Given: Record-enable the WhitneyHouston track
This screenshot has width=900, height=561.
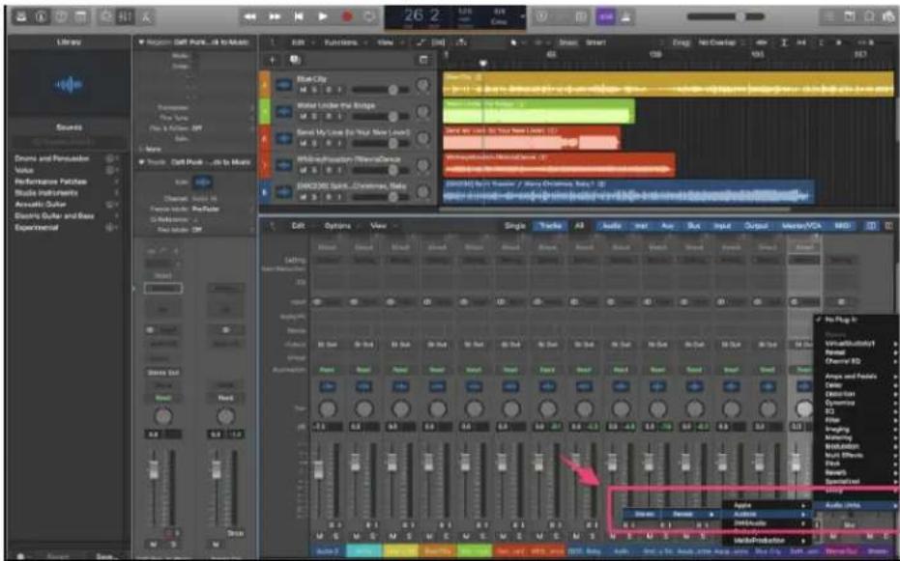Looking at the screenshot, I should (328, 170).
